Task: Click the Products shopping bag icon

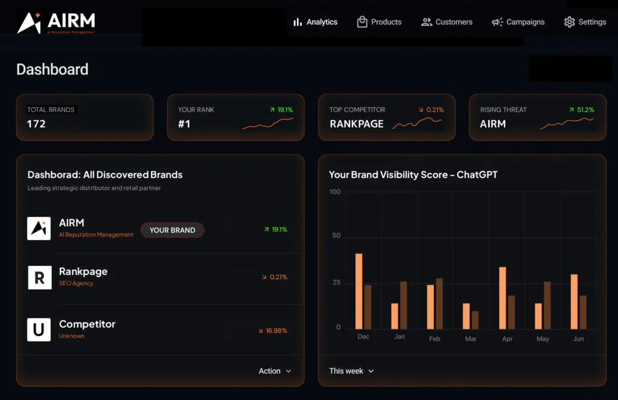Action: pos(362,22)
